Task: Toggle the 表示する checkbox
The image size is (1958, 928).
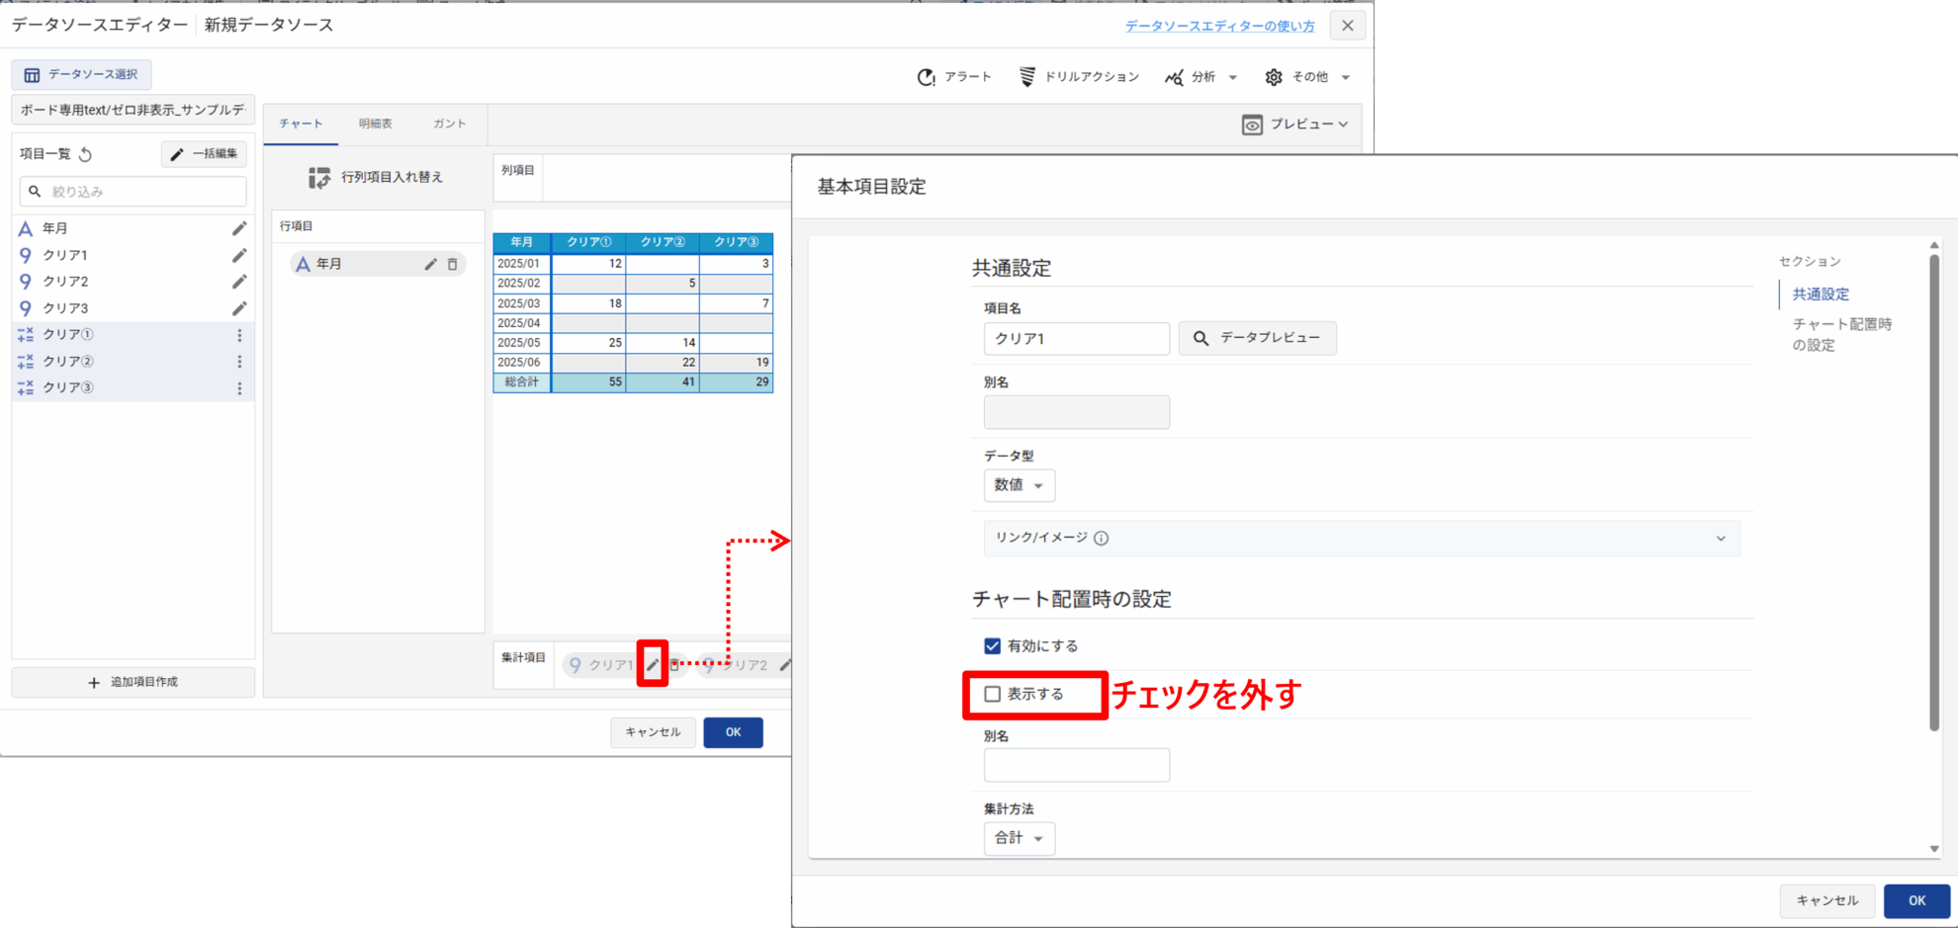Action: pos(992,695)
